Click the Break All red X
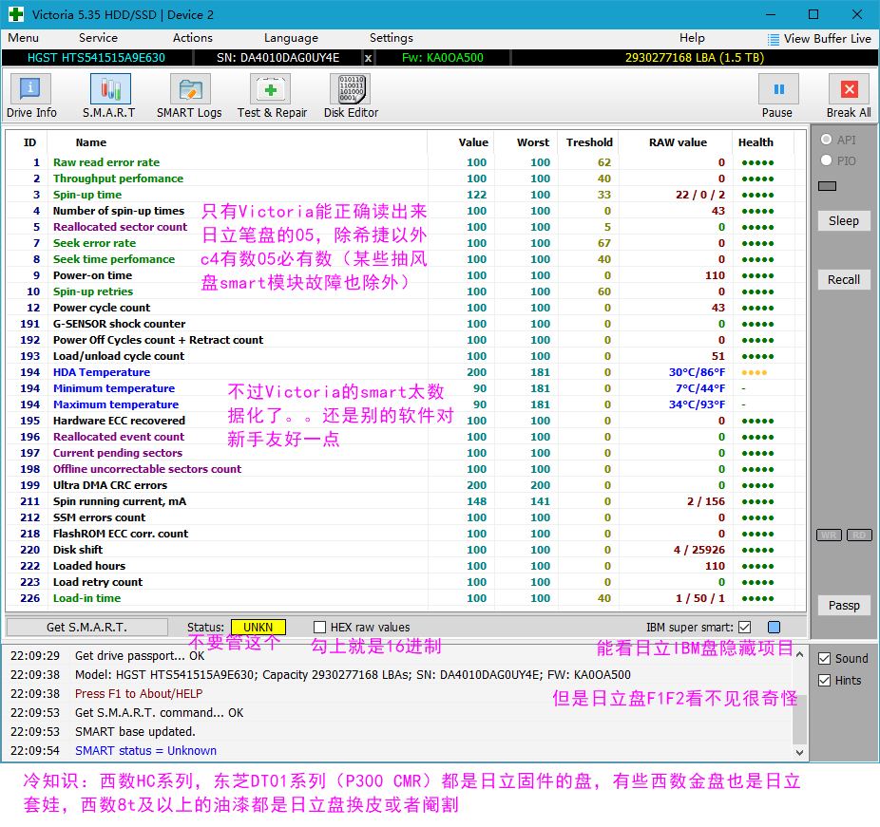Screen dimensions: 880x827 pos(849,89)
